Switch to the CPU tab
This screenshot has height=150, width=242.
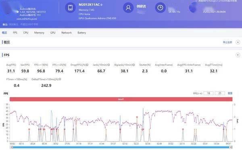click(x=26, y=33)
